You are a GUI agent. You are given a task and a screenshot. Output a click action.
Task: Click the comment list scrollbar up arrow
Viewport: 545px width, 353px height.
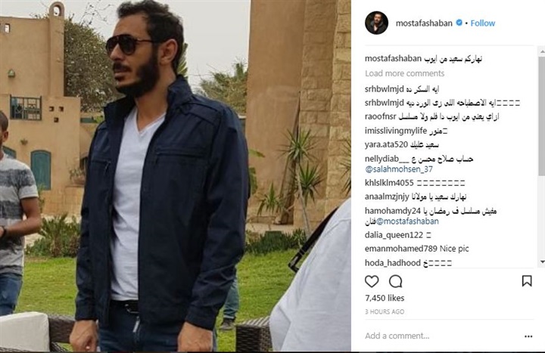pyautogui.click(x=542, y=51)
